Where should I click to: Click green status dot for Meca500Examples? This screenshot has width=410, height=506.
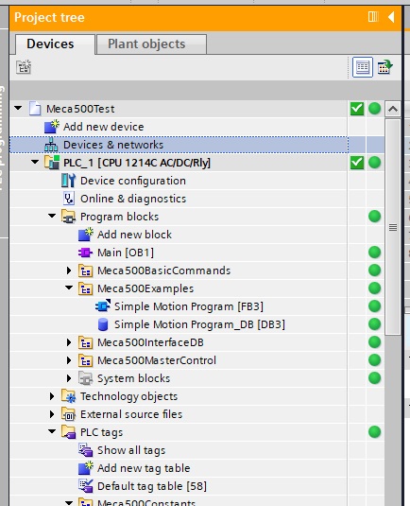(374, 288)
